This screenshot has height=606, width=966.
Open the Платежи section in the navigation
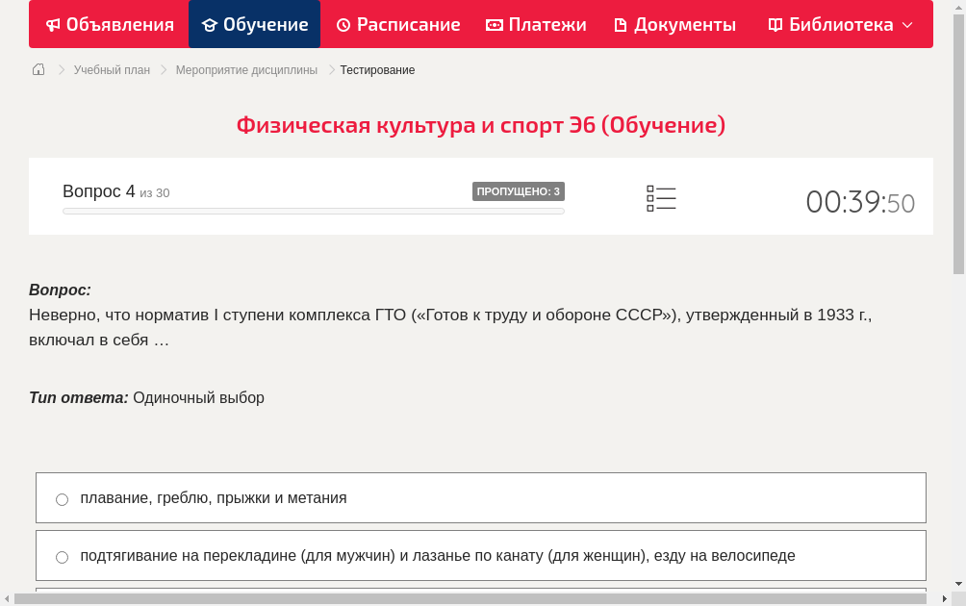pyautogui.click(x=536, y=24)
